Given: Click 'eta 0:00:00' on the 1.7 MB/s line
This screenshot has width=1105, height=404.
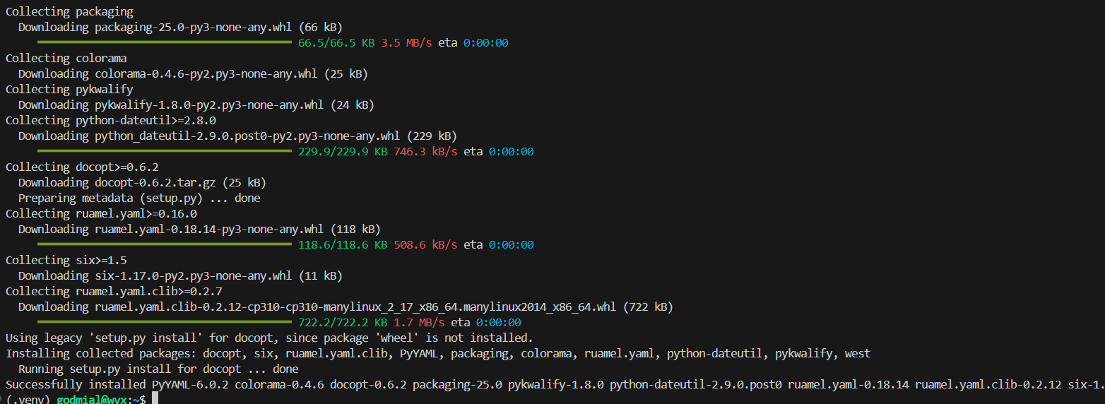Looking at the screenshot, I should 486,323.
